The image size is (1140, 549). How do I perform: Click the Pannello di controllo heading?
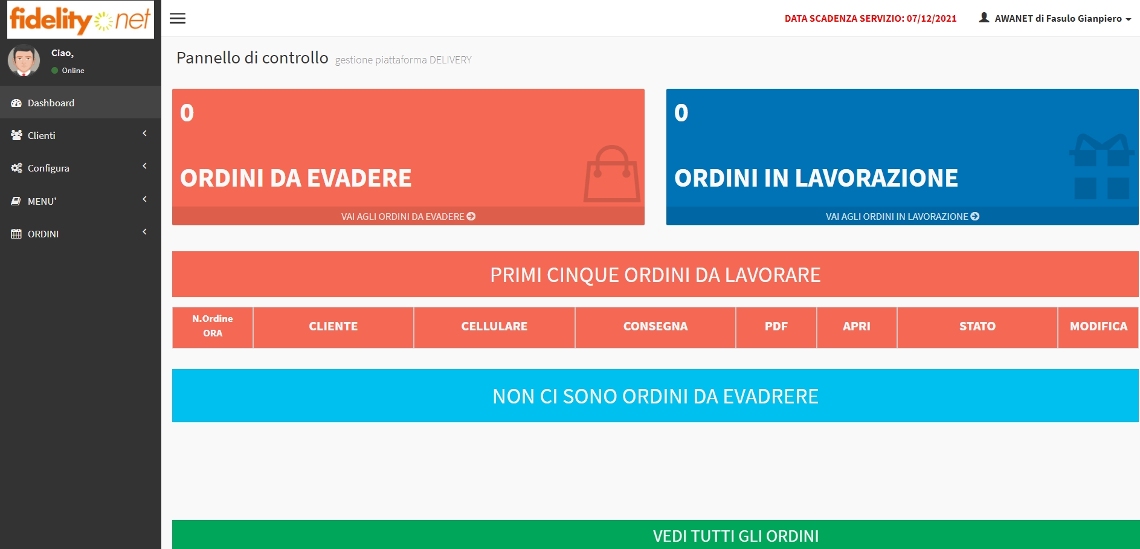click(253, 58)
